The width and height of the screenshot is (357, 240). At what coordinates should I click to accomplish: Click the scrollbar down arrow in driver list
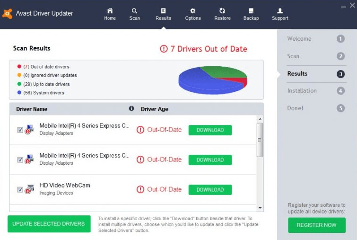[260, 208]
